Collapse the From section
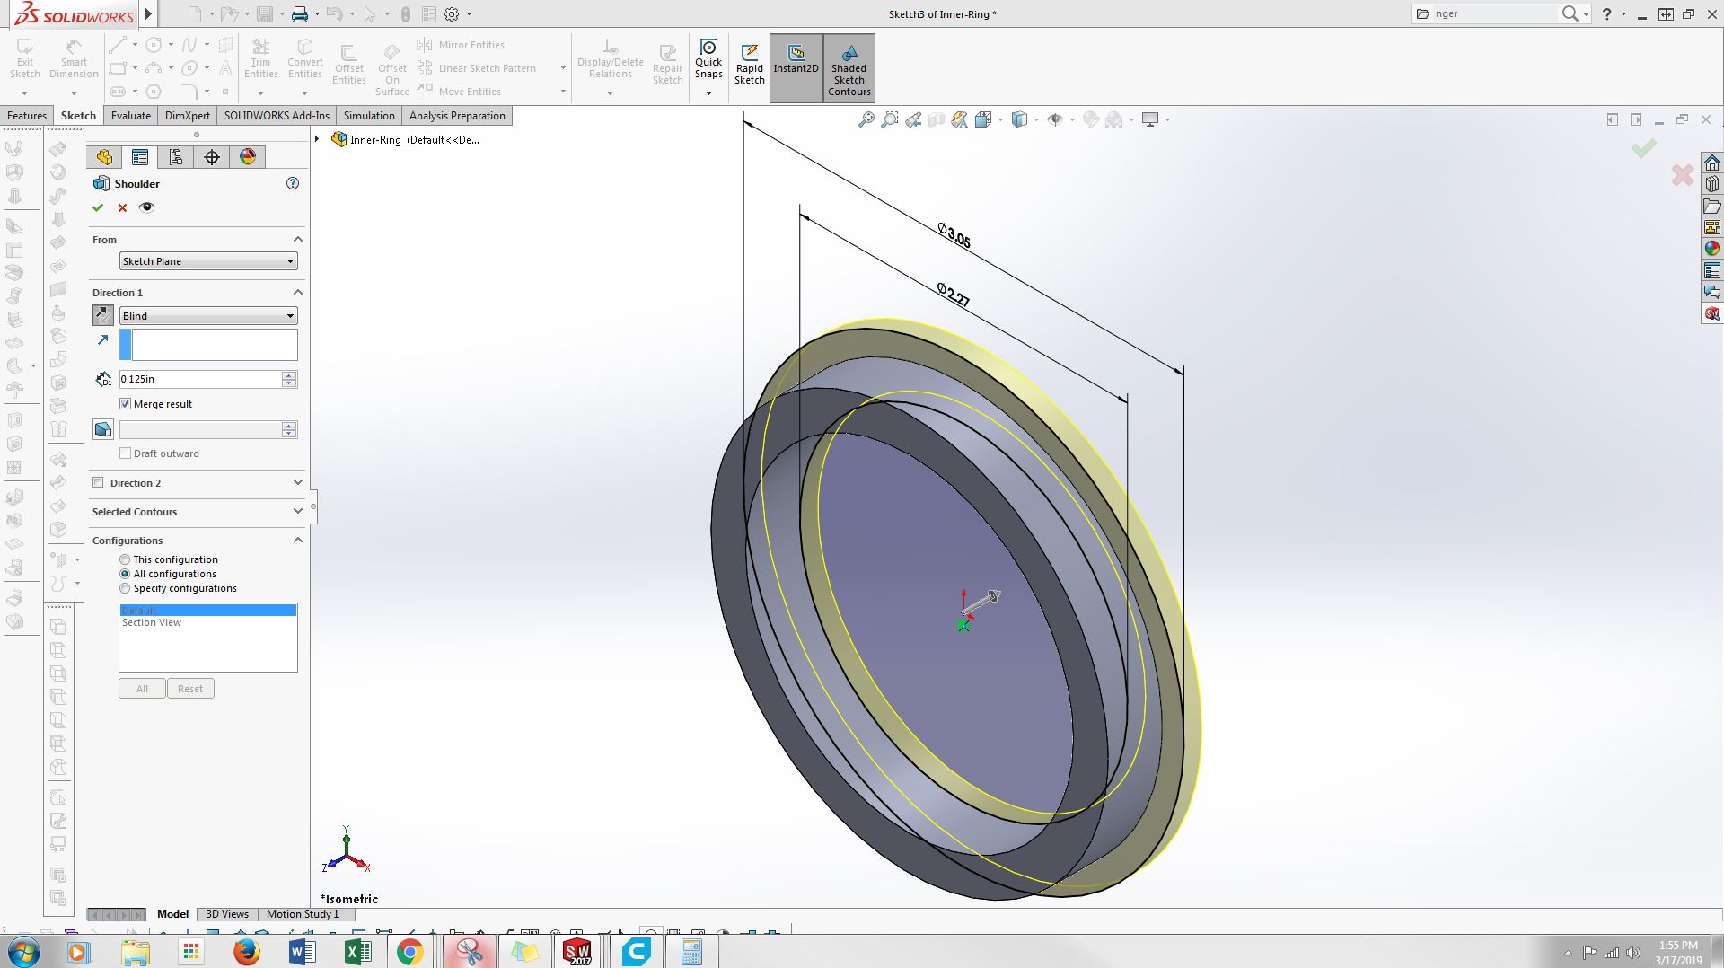 (x=297, y=240)
